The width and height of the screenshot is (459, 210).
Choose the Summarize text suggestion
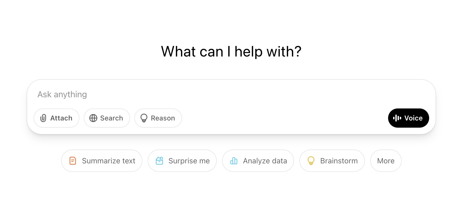point(102,161)
